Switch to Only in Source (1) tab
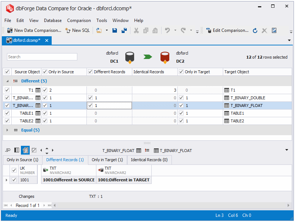Image resolution: width=295 pixels, height=222 pixels. pyautogui.click(x=23, y=160)
